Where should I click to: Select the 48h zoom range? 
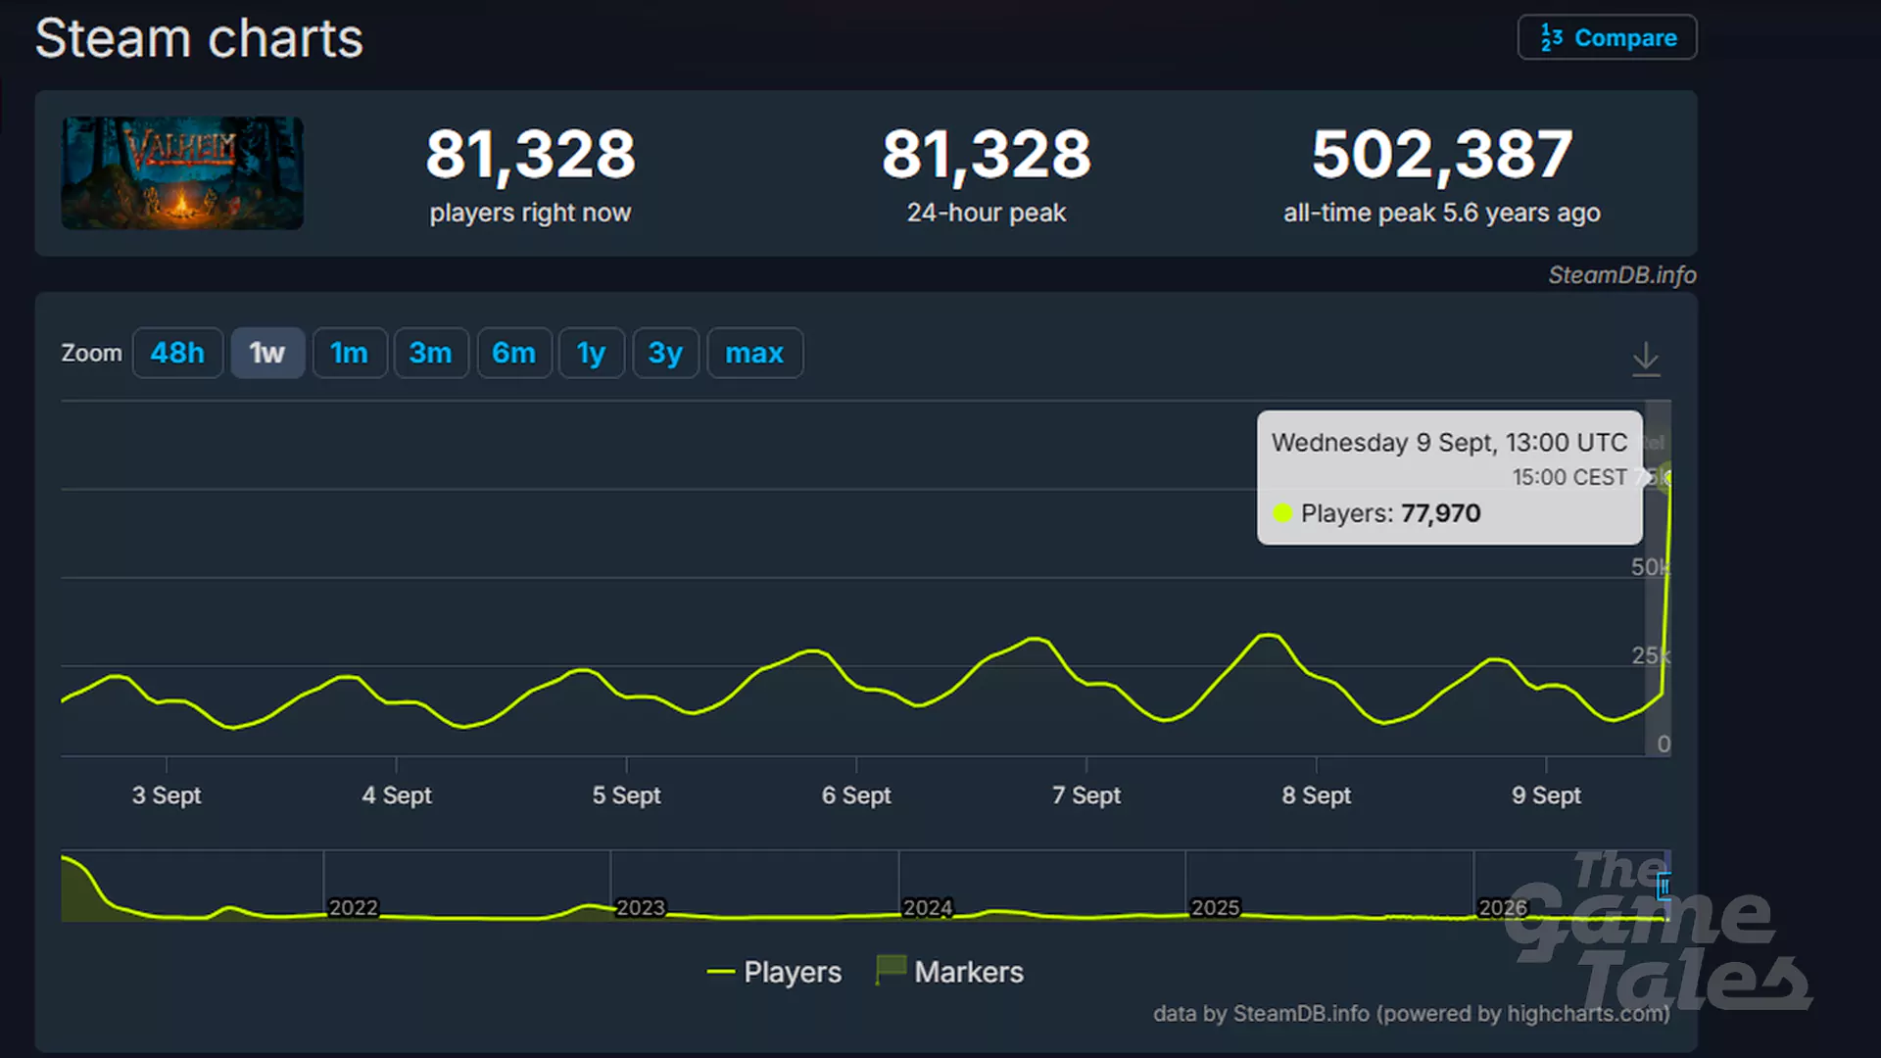[x=177, y=353]
